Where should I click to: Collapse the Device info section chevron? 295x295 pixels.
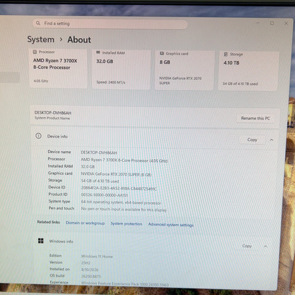coord(272,140)
